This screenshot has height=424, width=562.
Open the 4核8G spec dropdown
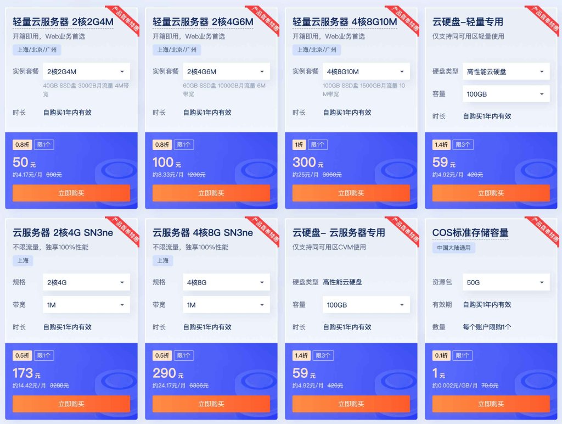pos(226,282)
